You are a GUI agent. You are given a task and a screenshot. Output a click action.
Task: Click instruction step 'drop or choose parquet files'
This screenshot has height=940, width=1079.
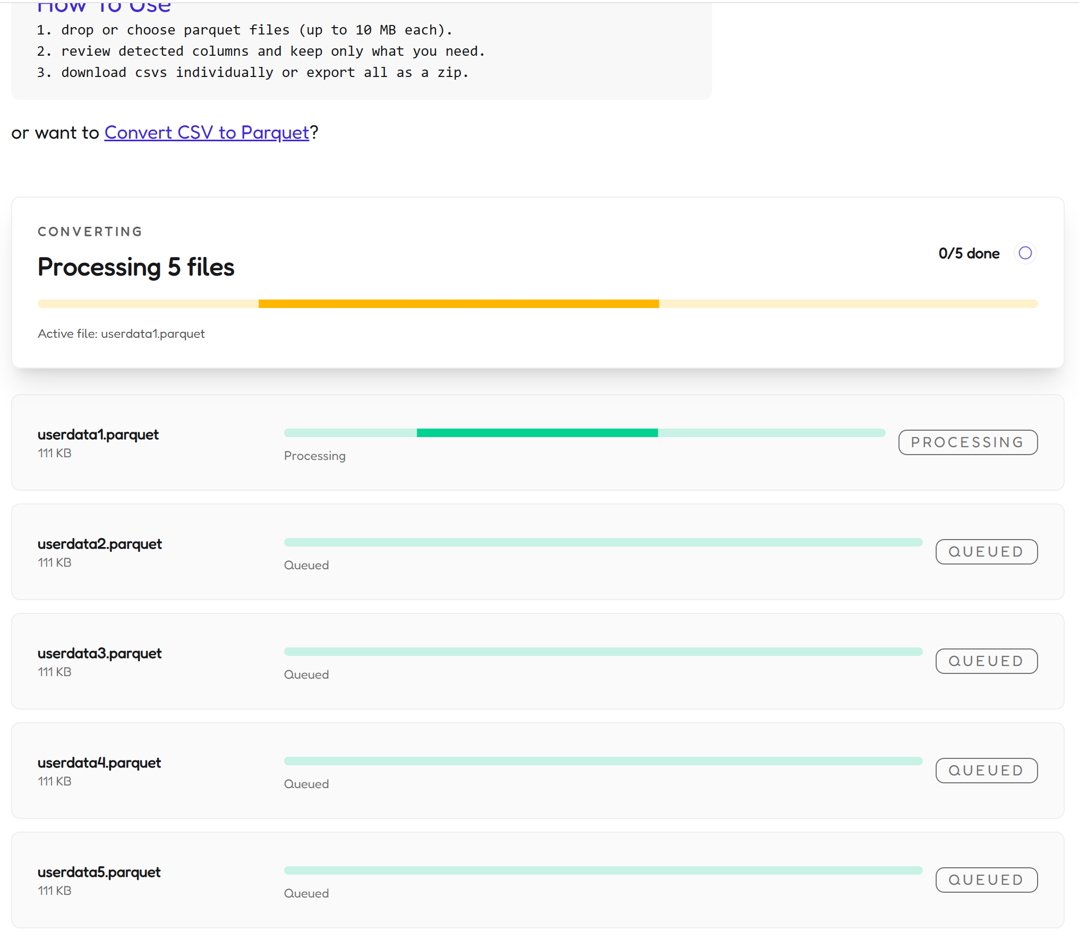(245, 30)
